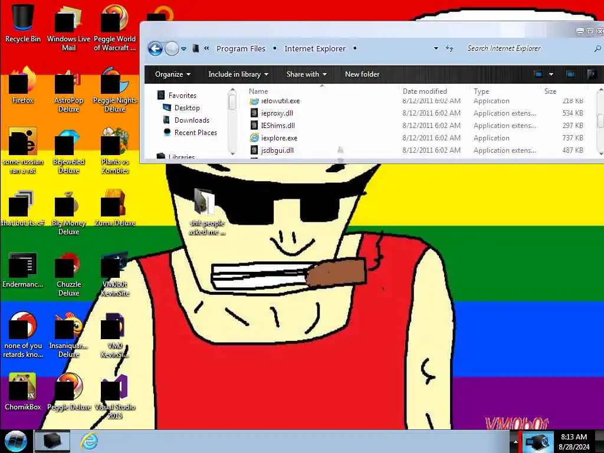The height and width of the screenshot is (453, 604).
Task: Select the Big Money Deluxe icon
Action: click(x=68, y=212)
